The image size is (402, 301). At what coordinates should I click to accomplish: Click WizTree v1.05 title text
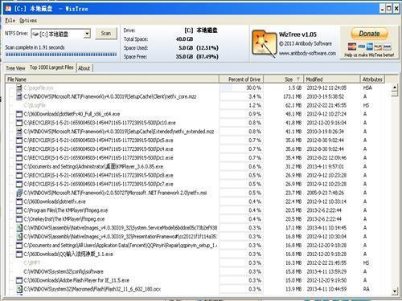pos(297,35)
